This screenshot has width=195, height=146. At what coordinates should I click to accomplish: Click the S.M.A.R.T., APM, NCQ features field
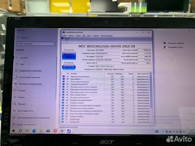pyautogui.click(x=123, y=69)
